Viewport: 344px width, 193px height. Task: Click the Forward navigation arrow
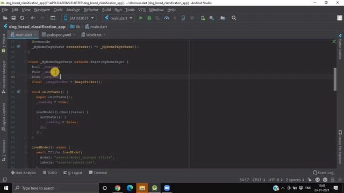pos(42,18)
